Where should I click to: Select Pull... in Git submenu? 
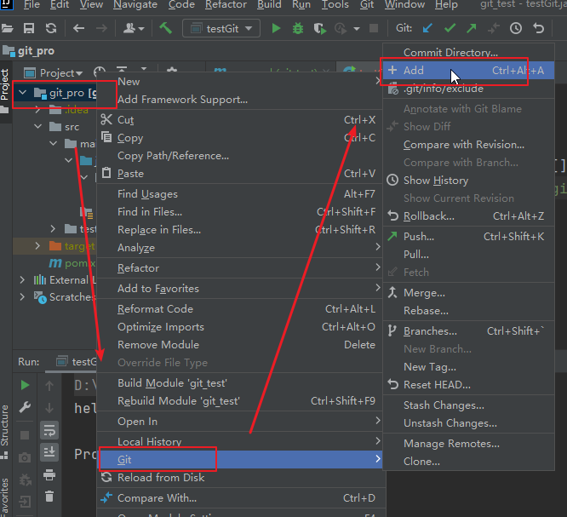[x=468, y=255]
